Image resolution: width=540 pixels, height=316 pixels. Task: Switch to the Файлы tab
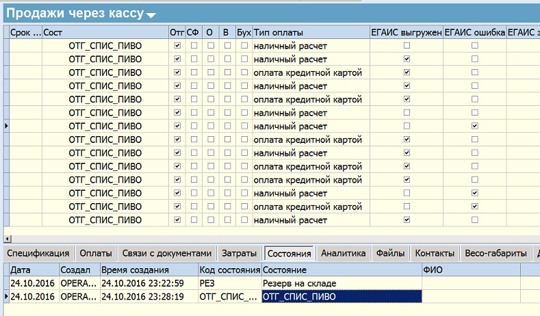[390, 253]
